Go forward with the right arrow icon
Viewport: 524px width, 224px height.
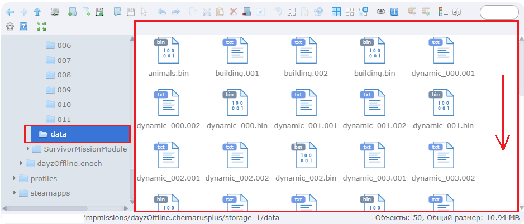click(x=23, y=12)
